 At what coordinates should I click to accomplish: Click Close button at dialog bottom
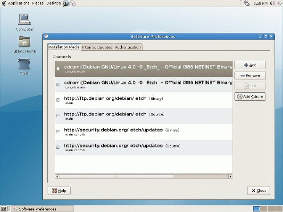pyautogui.click(x=258, y=190)
